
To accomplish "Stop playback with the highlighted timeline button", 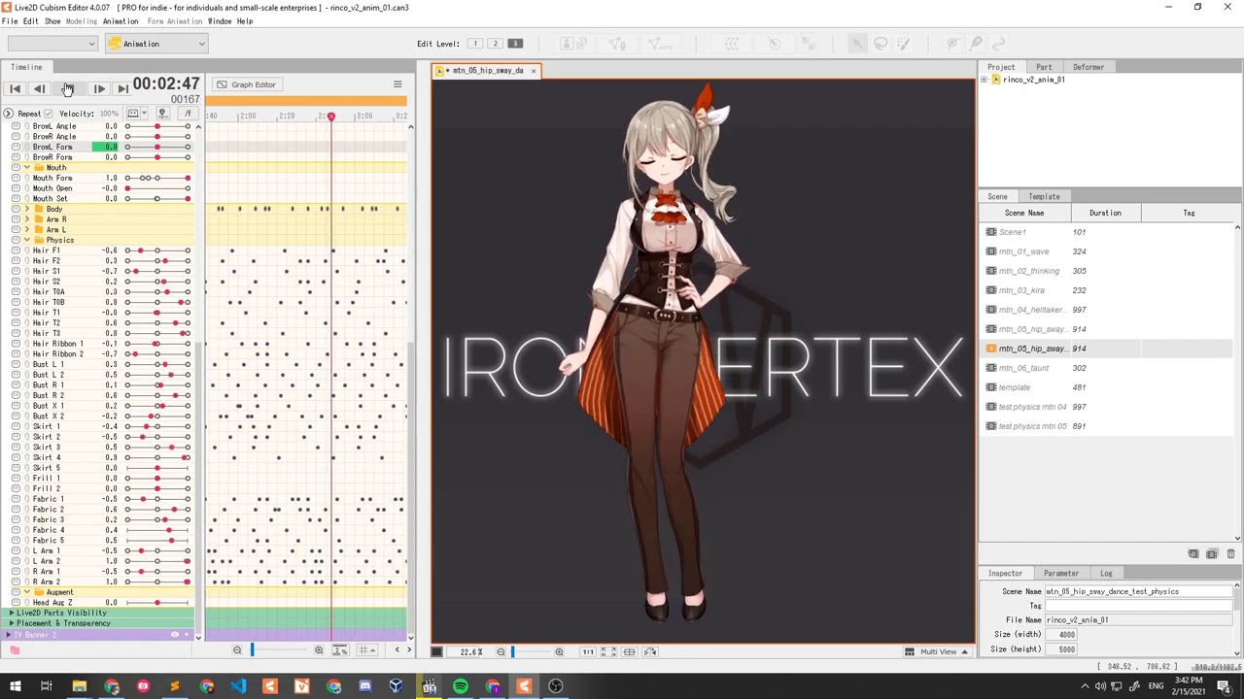I will 68,88.
